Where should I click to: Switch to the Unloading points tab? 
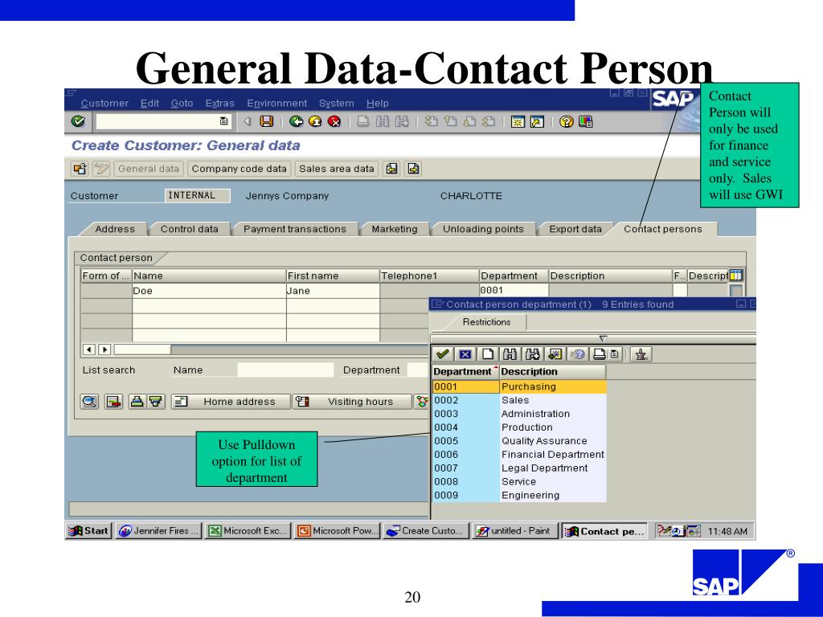[x=483, y=229]
